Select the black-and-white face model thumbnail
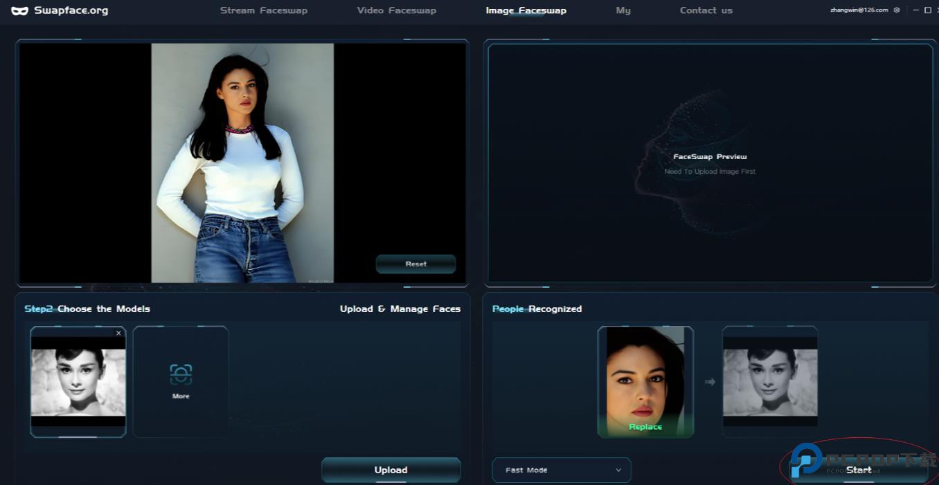Image resolution: width=939 pixels, height=485 pixels. click(78, 381)
